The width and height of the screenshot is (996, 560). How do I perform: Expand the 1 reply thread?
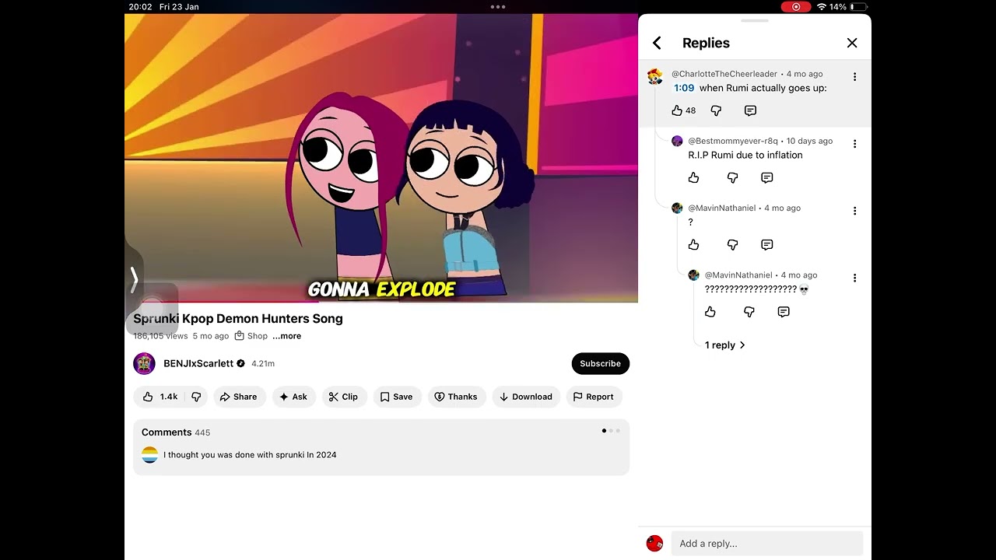[x=724, y=345]
